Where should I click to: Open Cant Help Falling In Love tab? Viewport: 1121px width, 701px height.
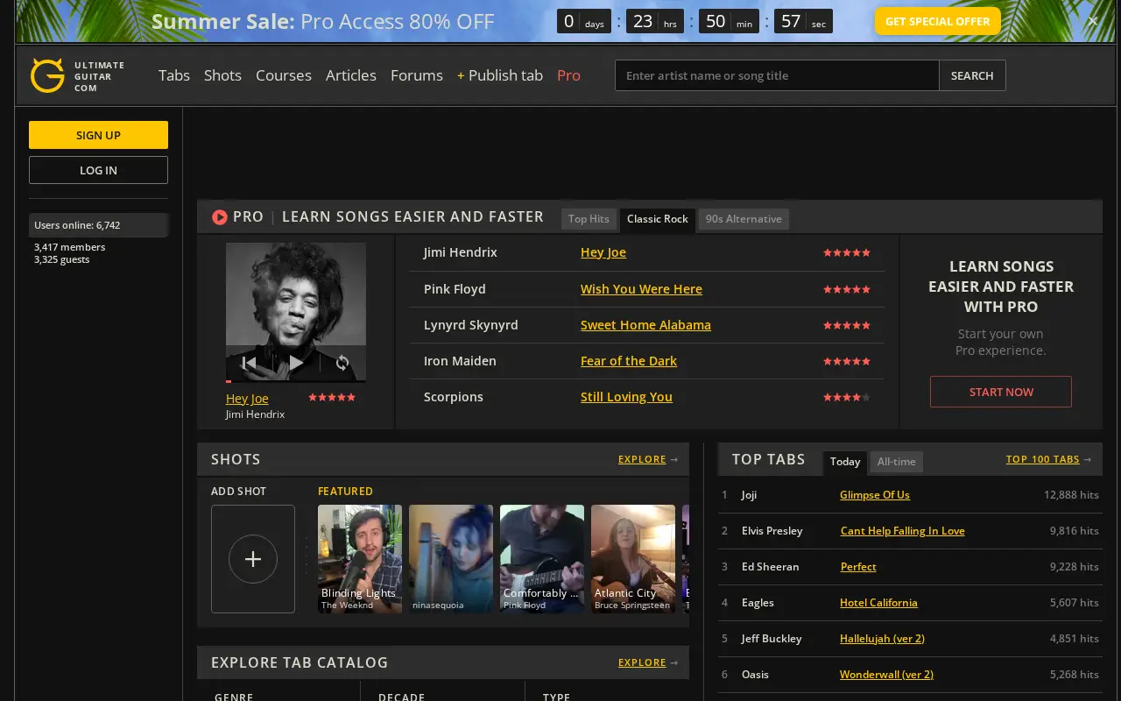pos(902,531)
